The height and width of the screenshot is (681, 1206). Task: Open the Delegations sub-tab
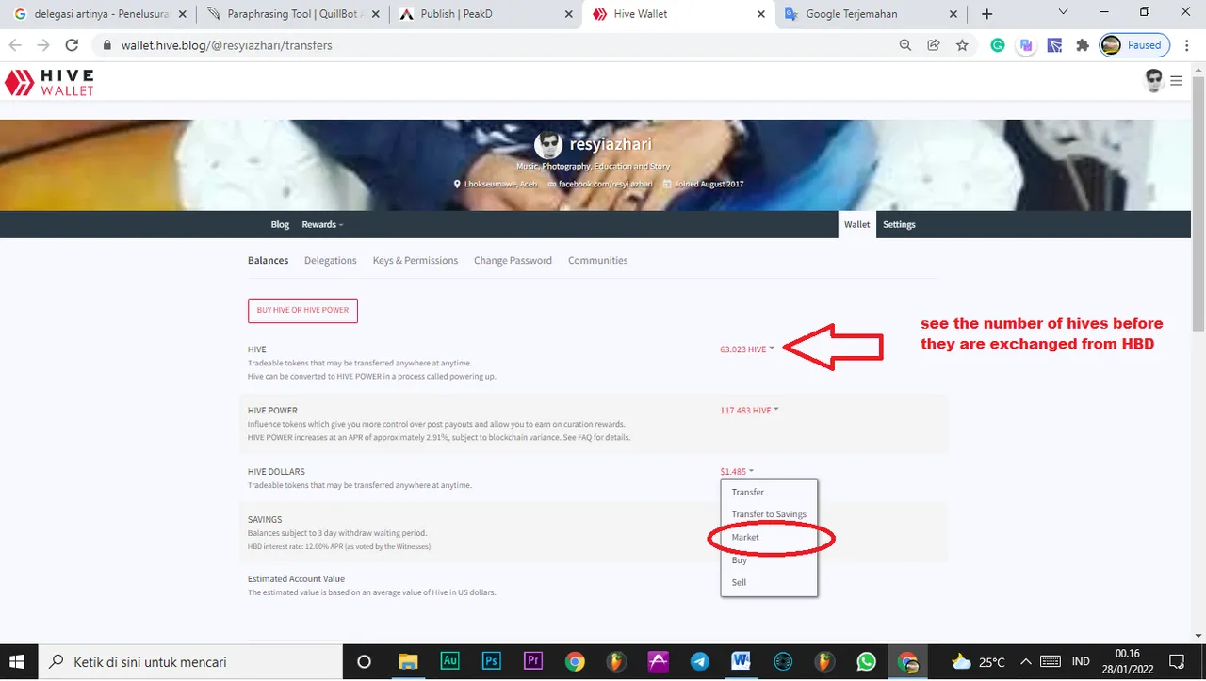coord(331,260)
